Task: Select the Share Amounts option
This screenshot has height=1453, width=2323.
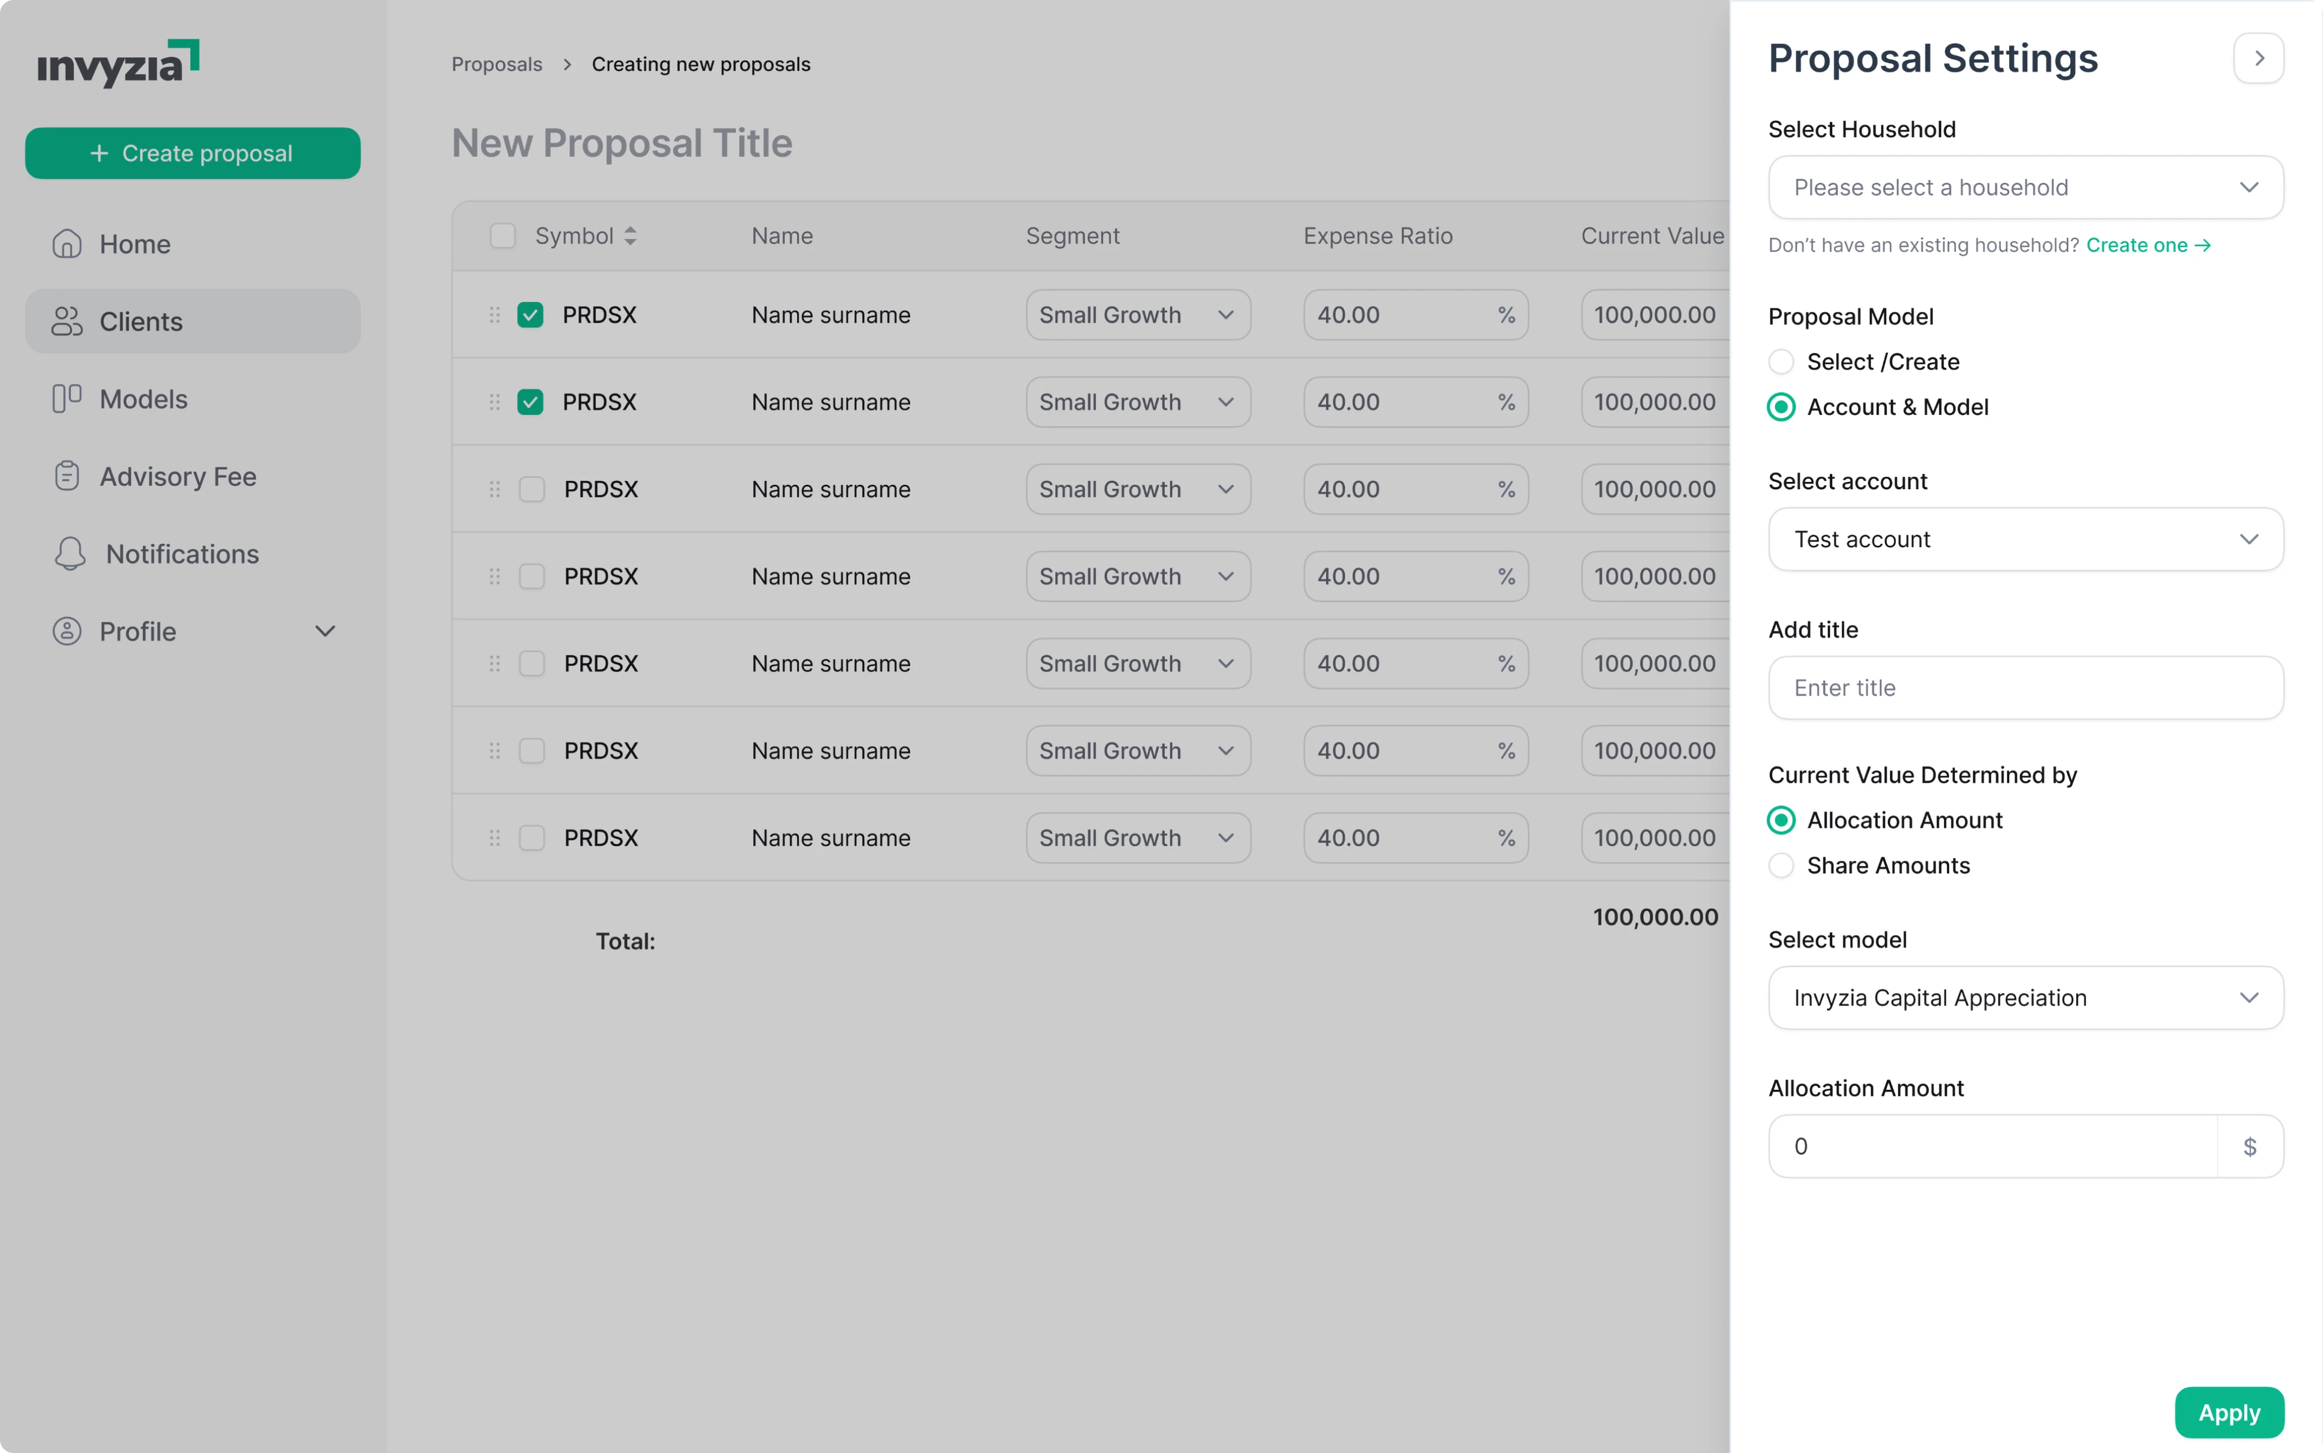Action: click(1782, 865)
